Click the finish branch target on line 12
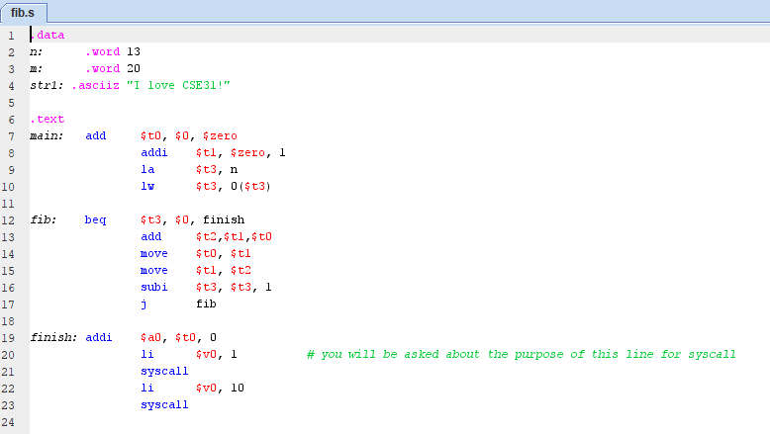This screenshot has height=434, width=770. coord(224,219)
